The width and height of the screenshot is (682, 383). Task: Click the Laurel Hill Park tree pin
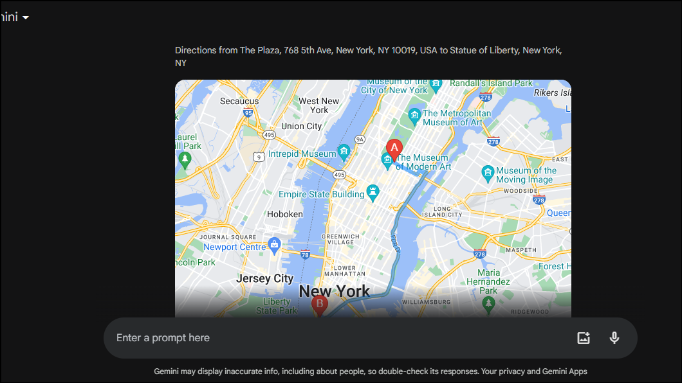point(185,160)
